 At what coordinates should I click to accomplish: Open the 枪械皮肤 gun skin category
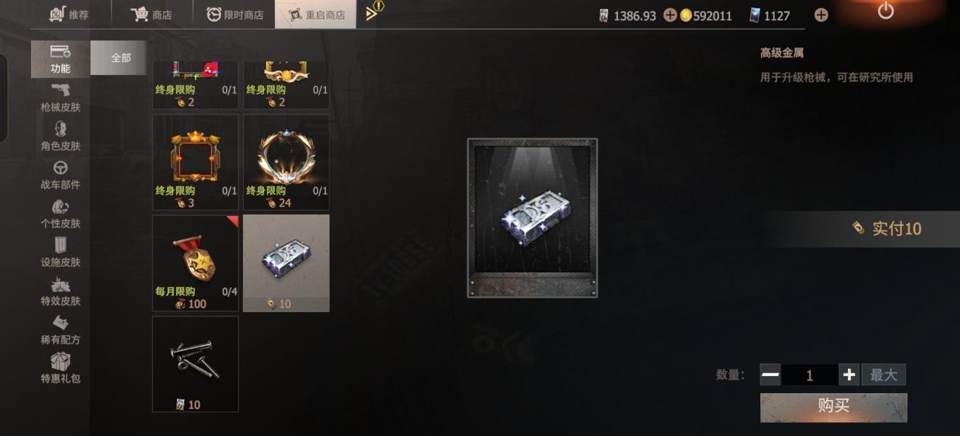click(x=60, y=98)
